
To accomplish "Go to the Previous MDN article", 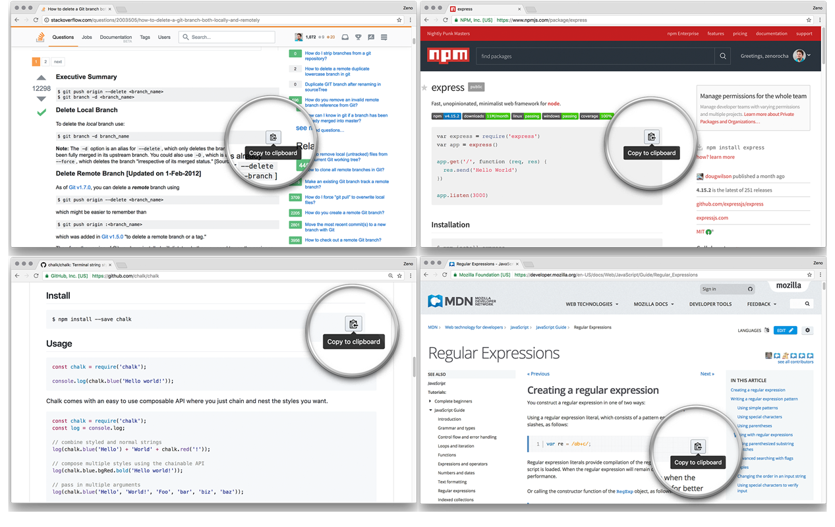I will coord(538,374).
